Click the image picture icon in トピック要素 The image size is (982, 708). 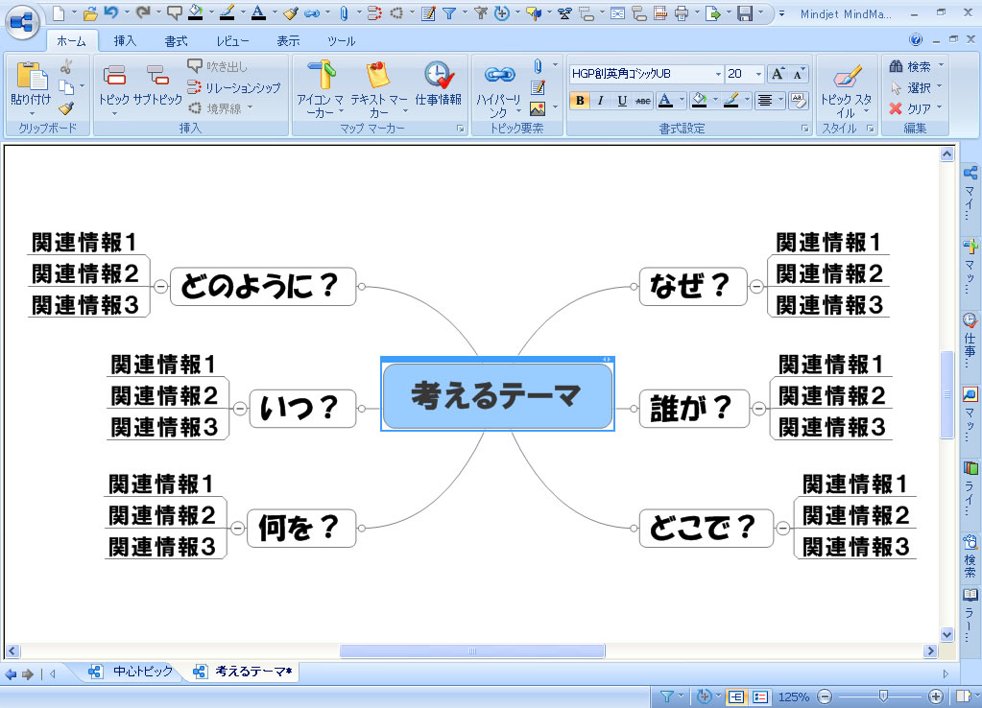tap(538, 109)
